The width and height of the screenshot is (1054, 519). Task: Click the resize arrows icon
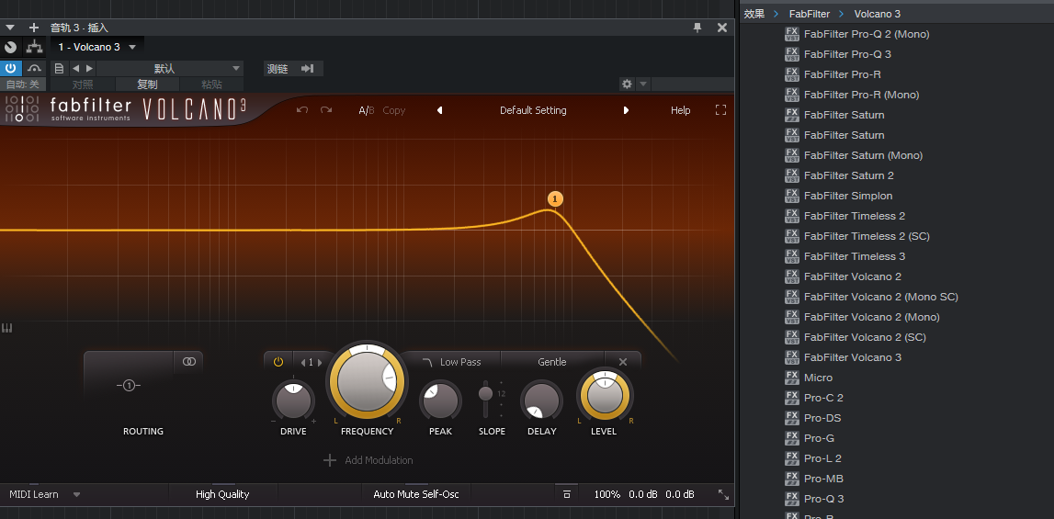pyautogui.click(x=723, y=494)
